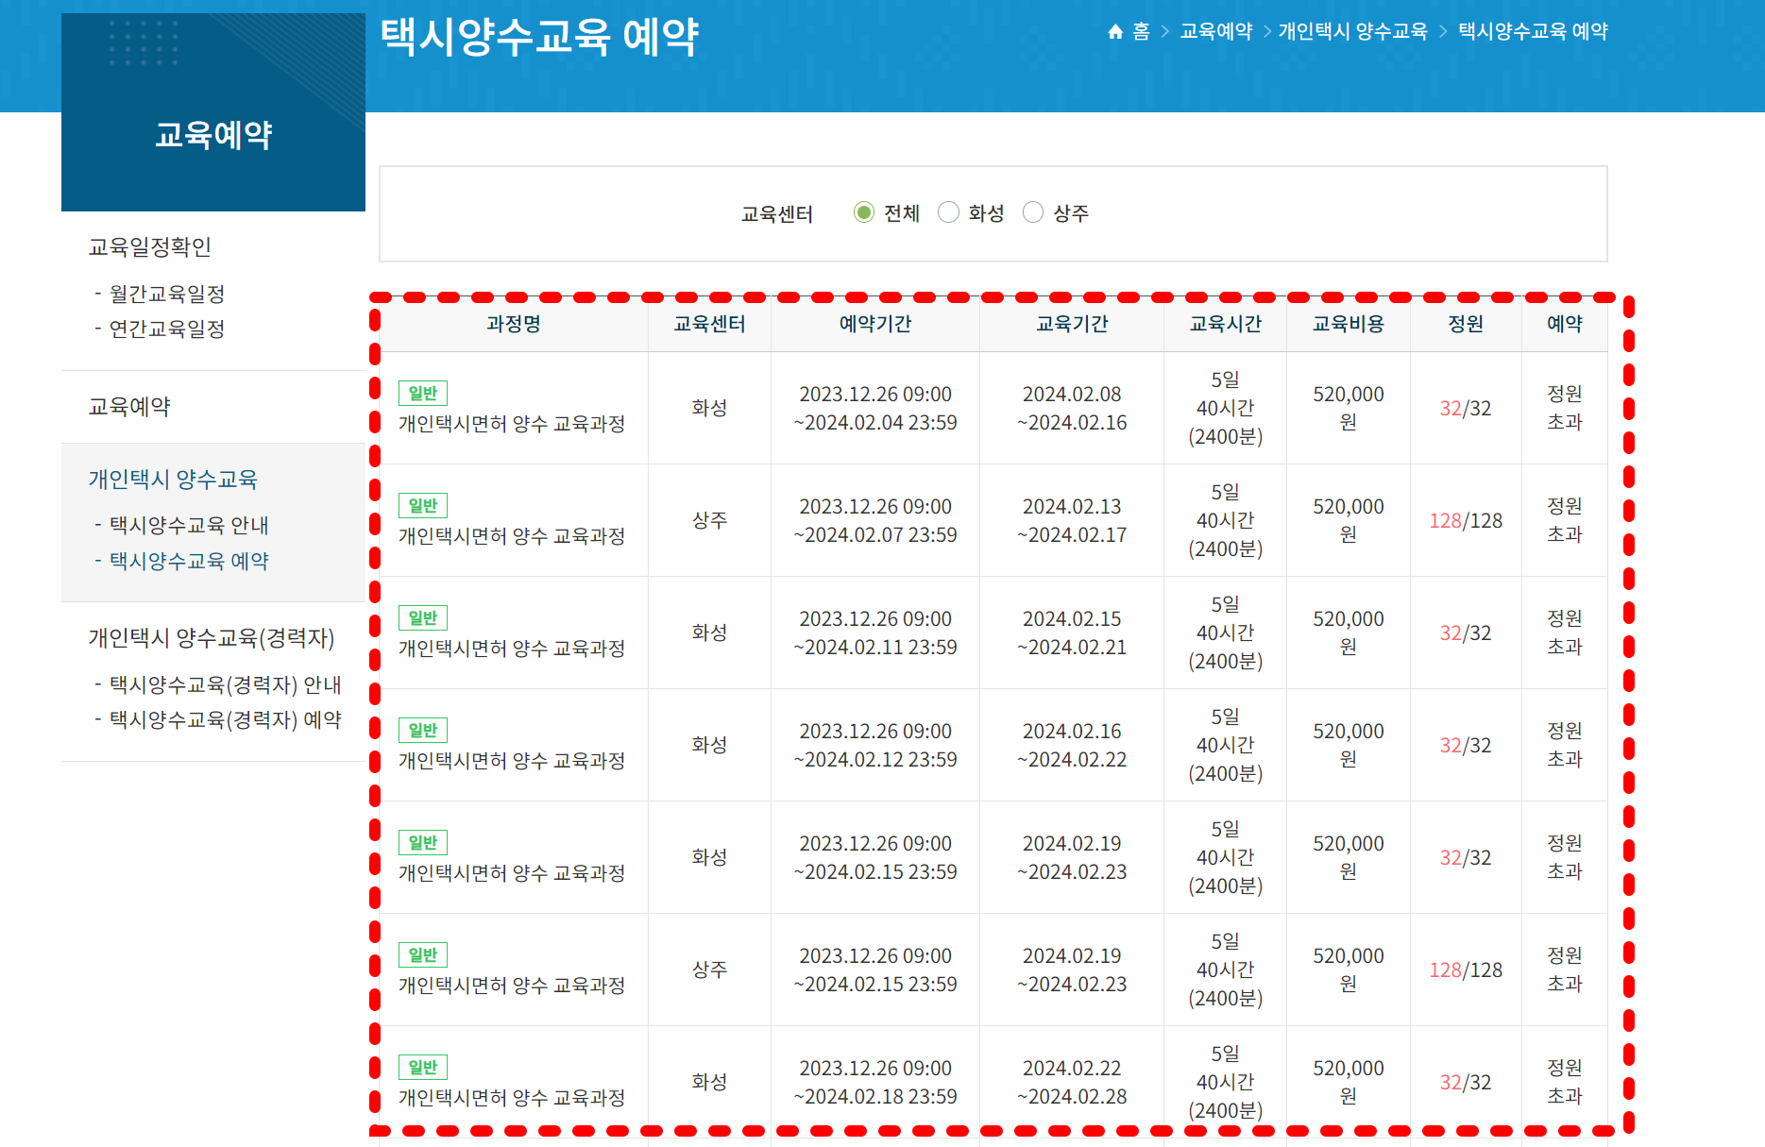This screenshot has width=1765, height=1147.
Task: Go to 홈 breadcrumb link
Action: click(1141, 31)
